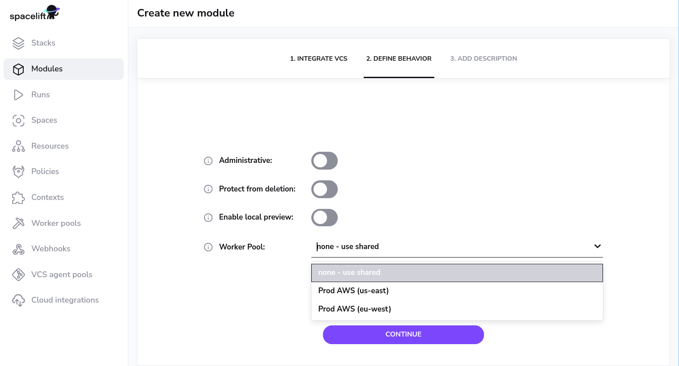The image size is (679, 366).
Task: Turn on Protect from deletion
Action: pyautogui.click(x=324, y=189)
